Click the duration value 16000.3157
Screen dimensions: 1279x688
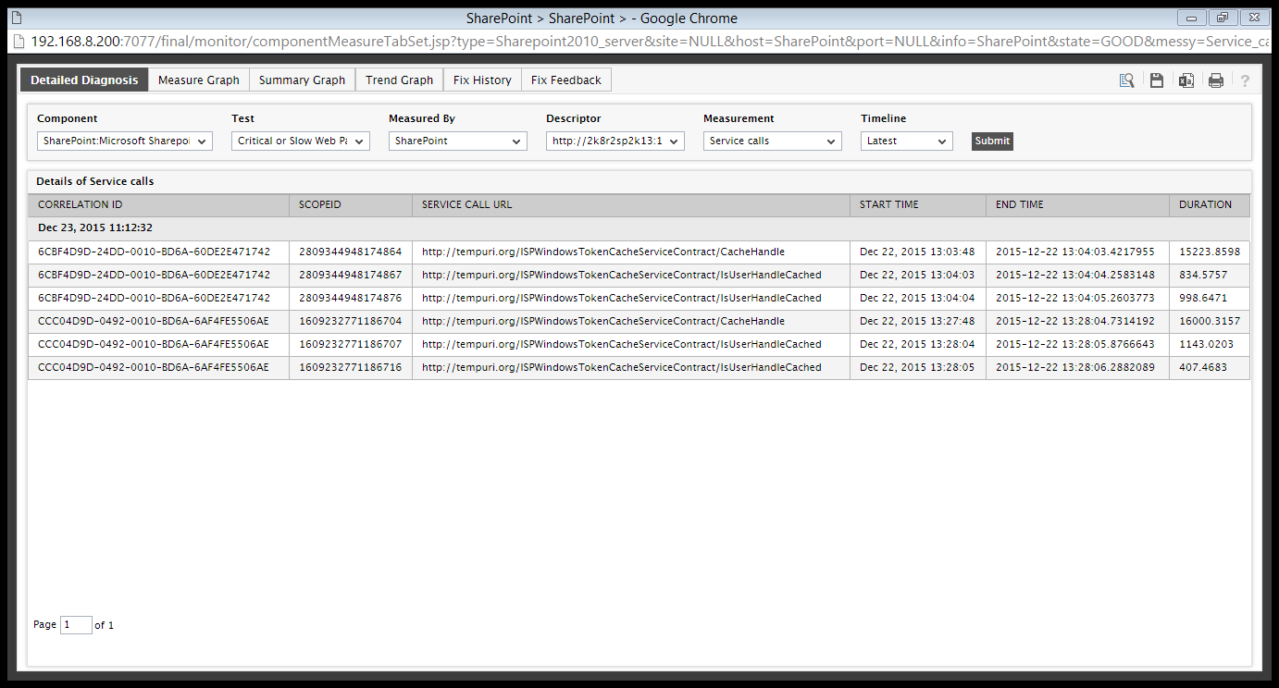pos(1210,321)
